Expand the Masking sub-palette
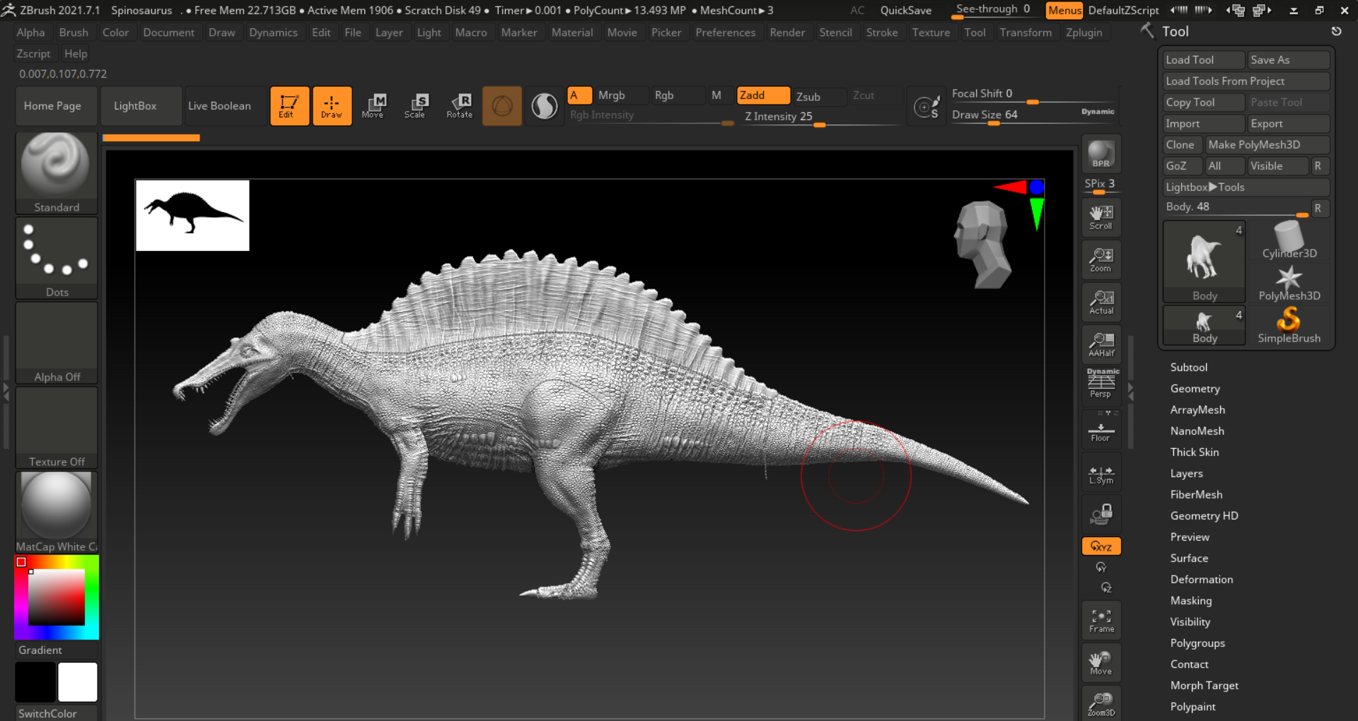The width and height of the screenshot is (1358, 721). (1190, 601)
